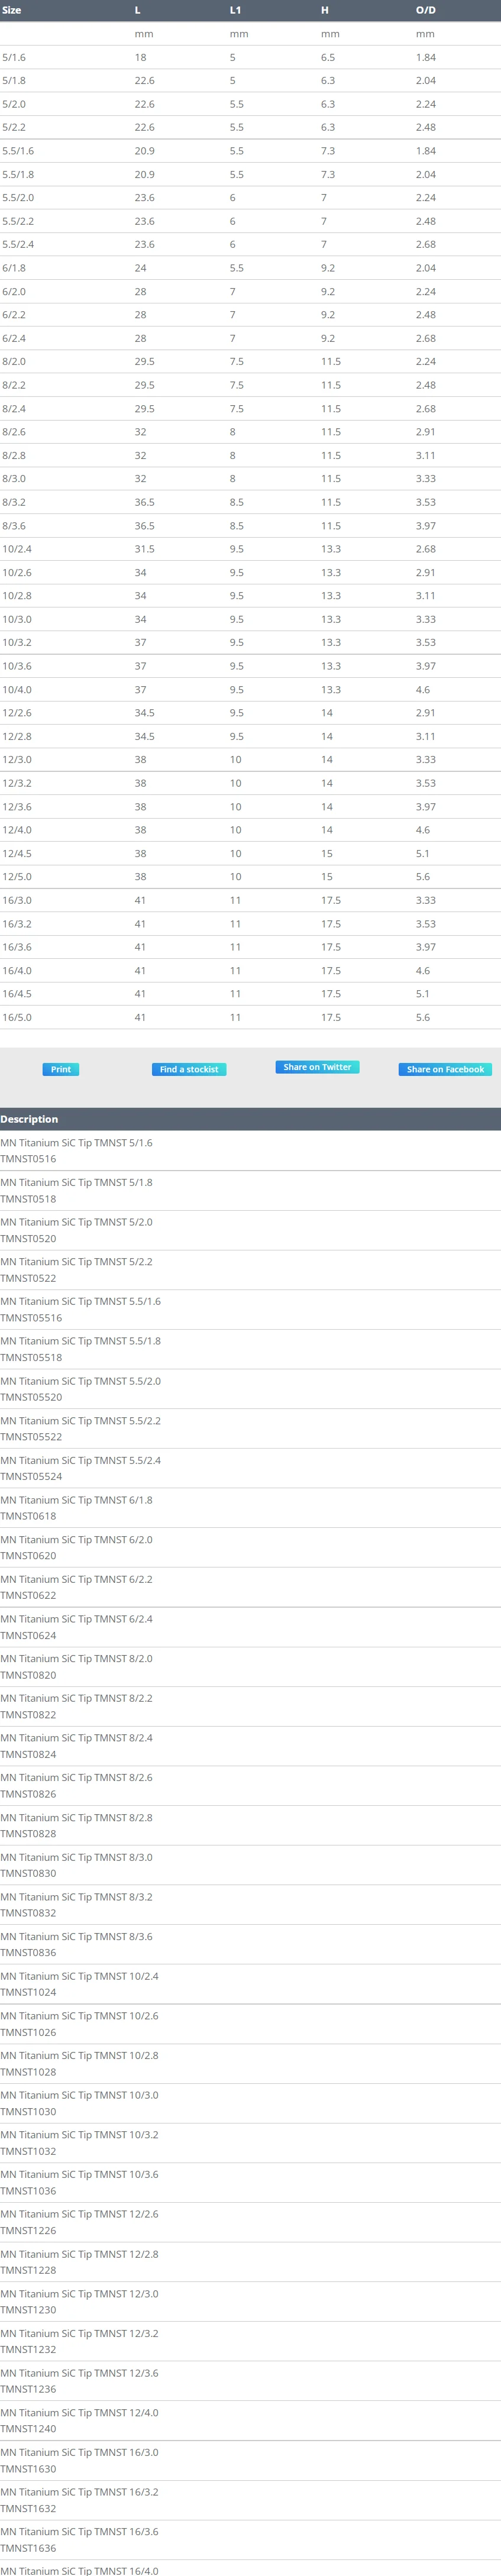Select the 5/1.6 size cell

coord(14,57)
